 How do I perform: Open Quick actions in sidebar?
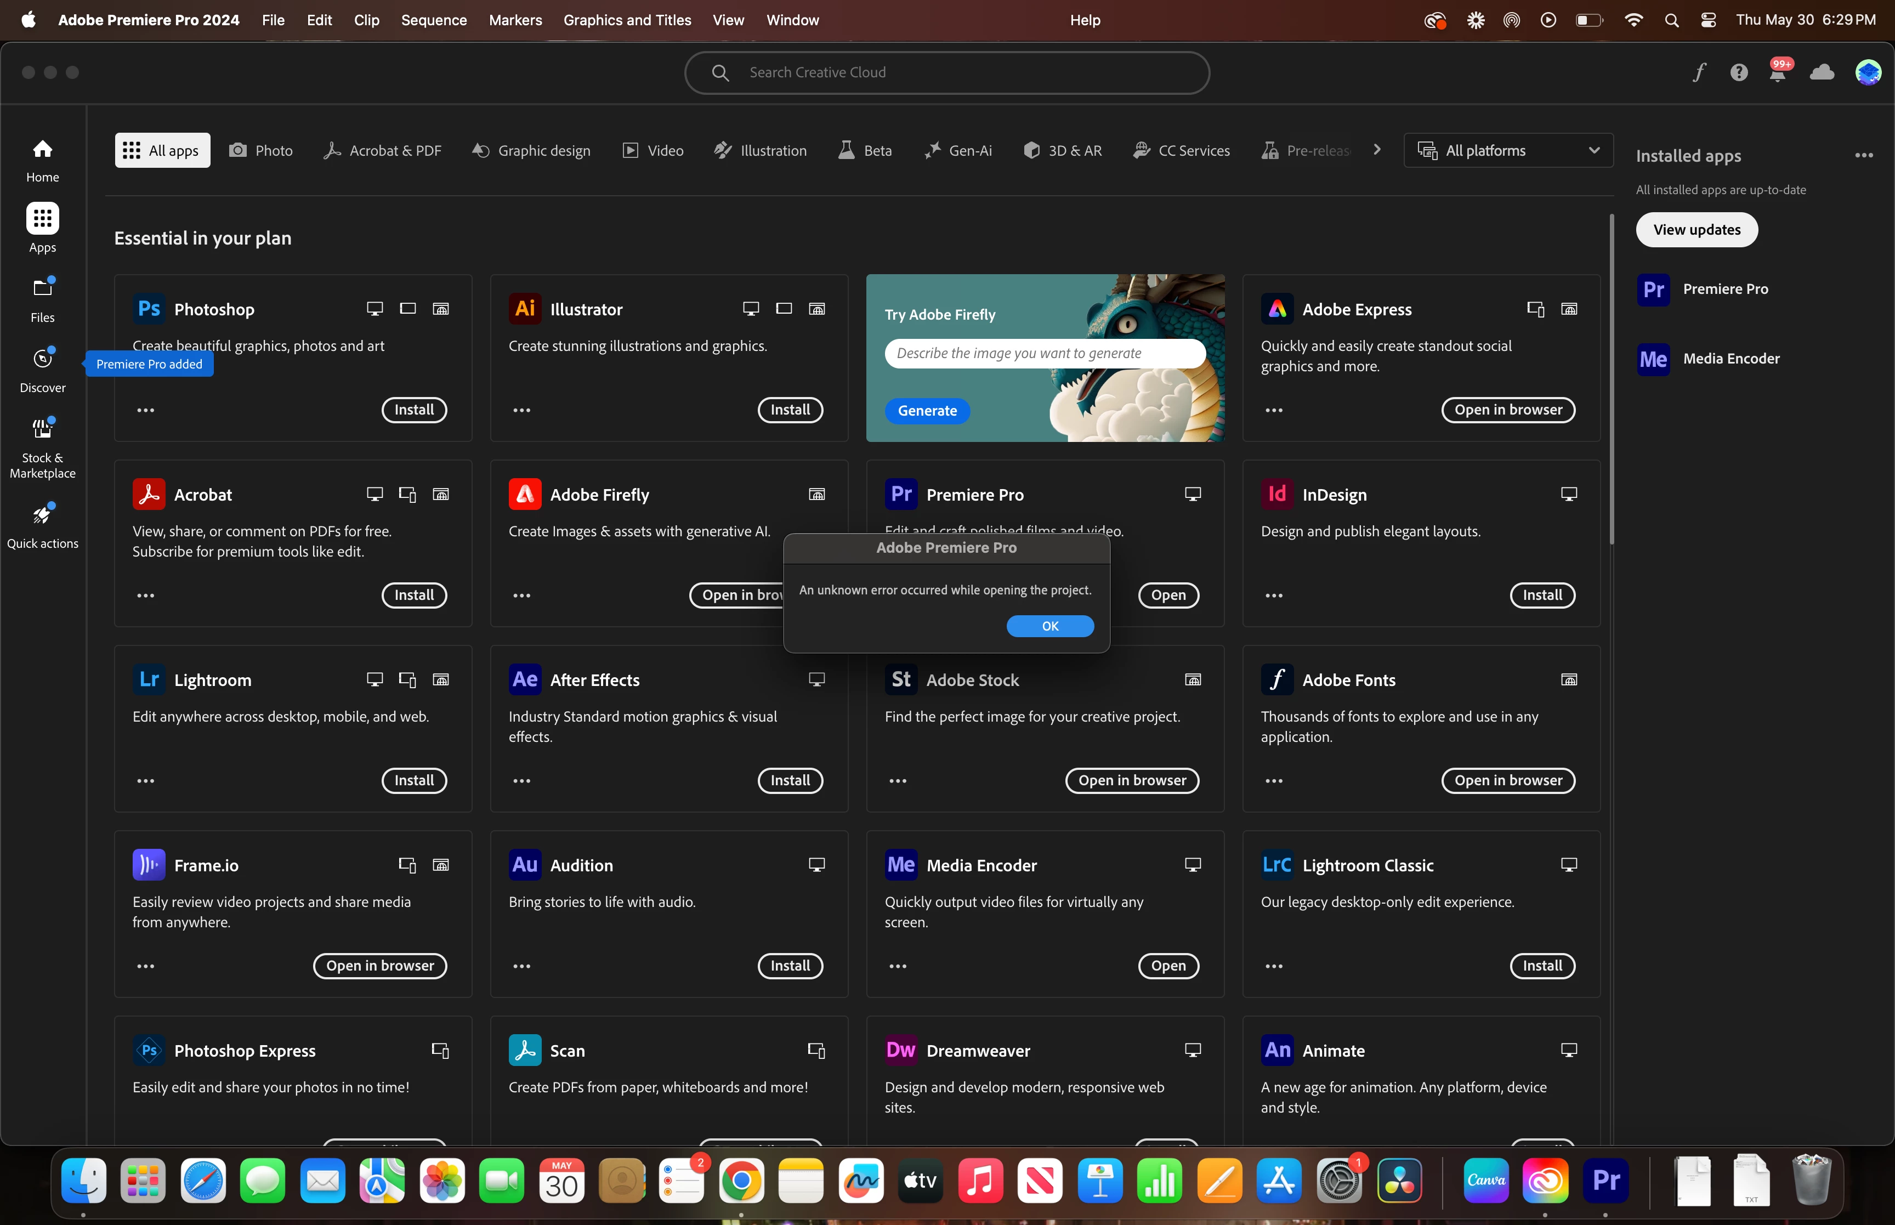point(42,525)
